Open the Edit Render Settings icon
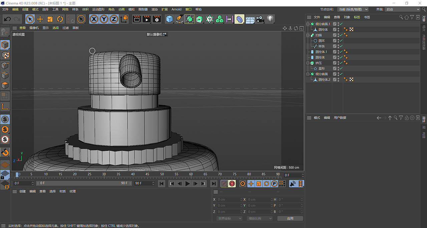The image size is (427, 228). click(x=157, y=19)
